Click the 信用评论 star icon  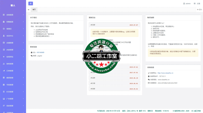pyautogui.click(x=4, y=57)
